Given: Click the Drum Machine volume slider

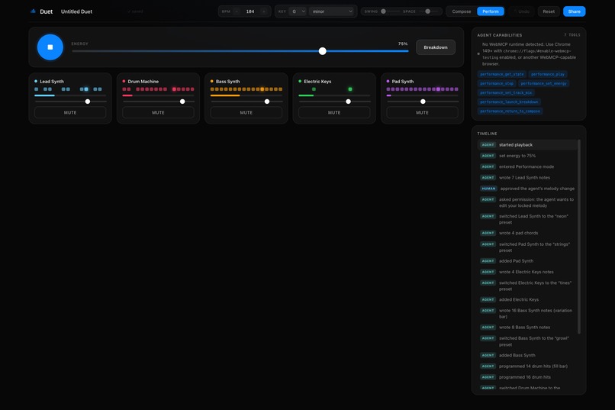Looking at the screenshot, I should [x=159, y=102].
